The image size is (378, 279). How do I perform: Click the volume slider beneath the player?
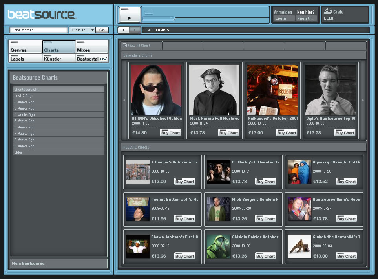tap(159, 18)
